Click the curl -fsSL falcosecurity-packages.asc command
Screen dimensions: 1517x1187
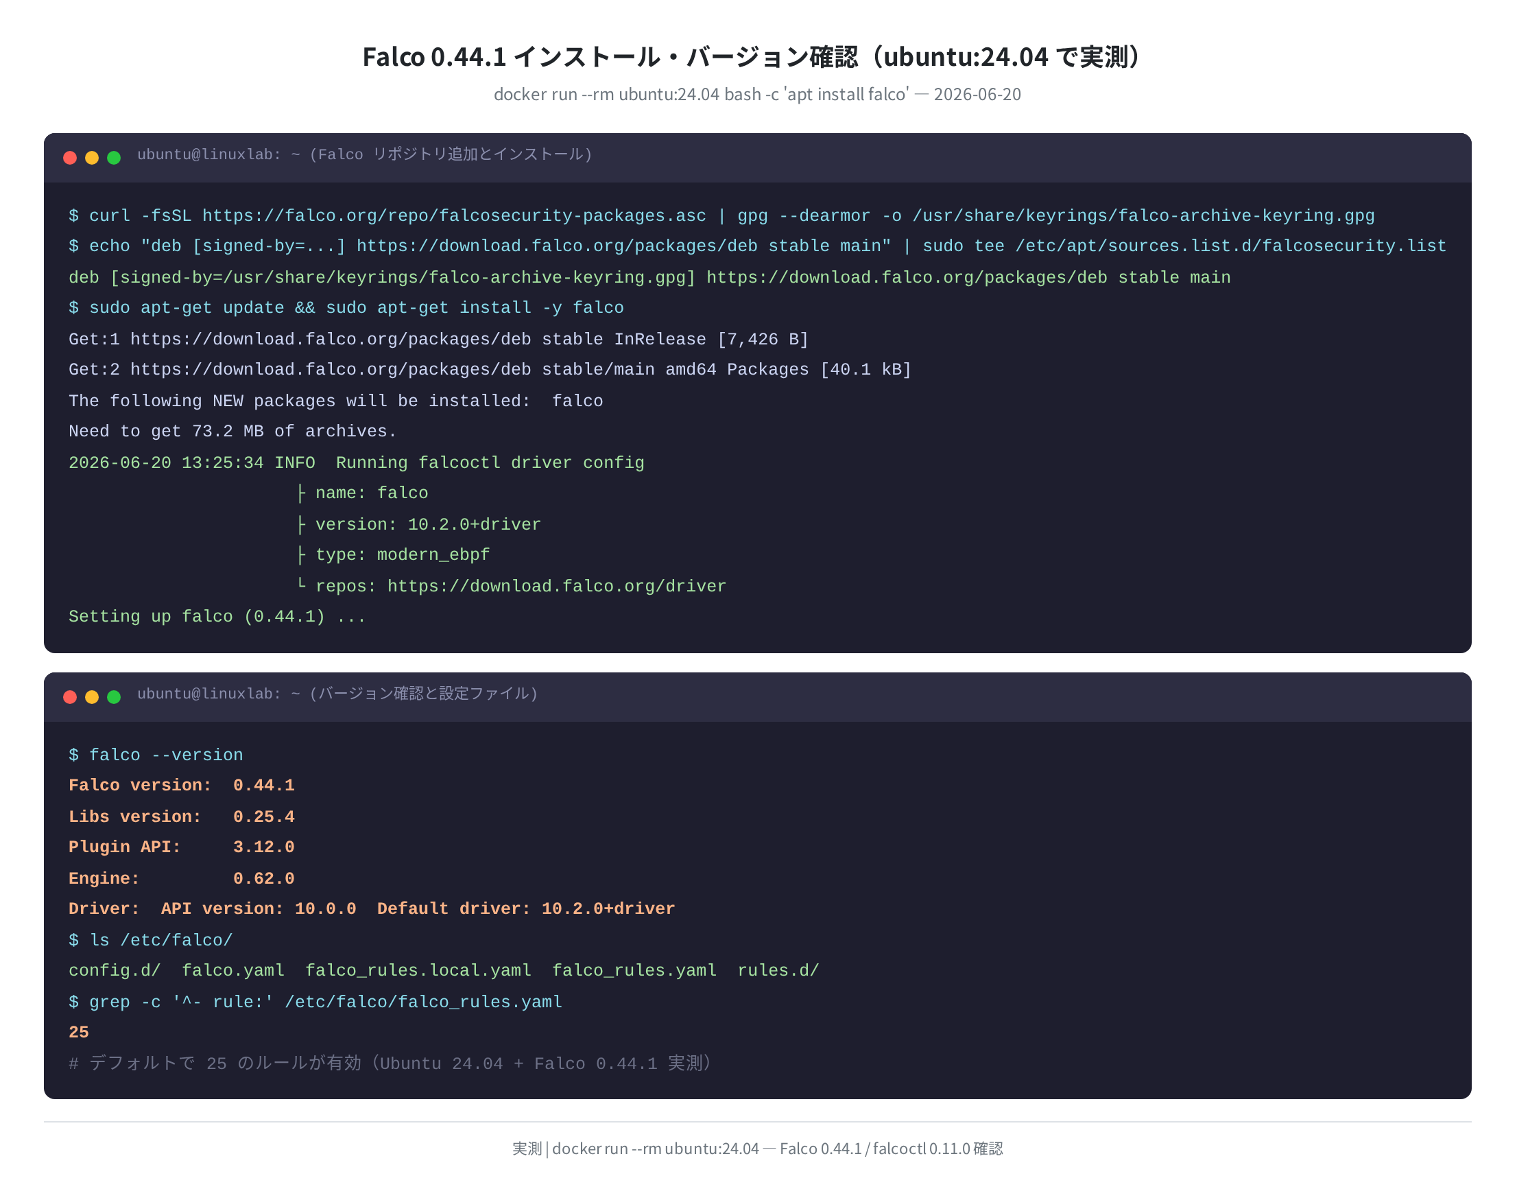coord(721,216)
